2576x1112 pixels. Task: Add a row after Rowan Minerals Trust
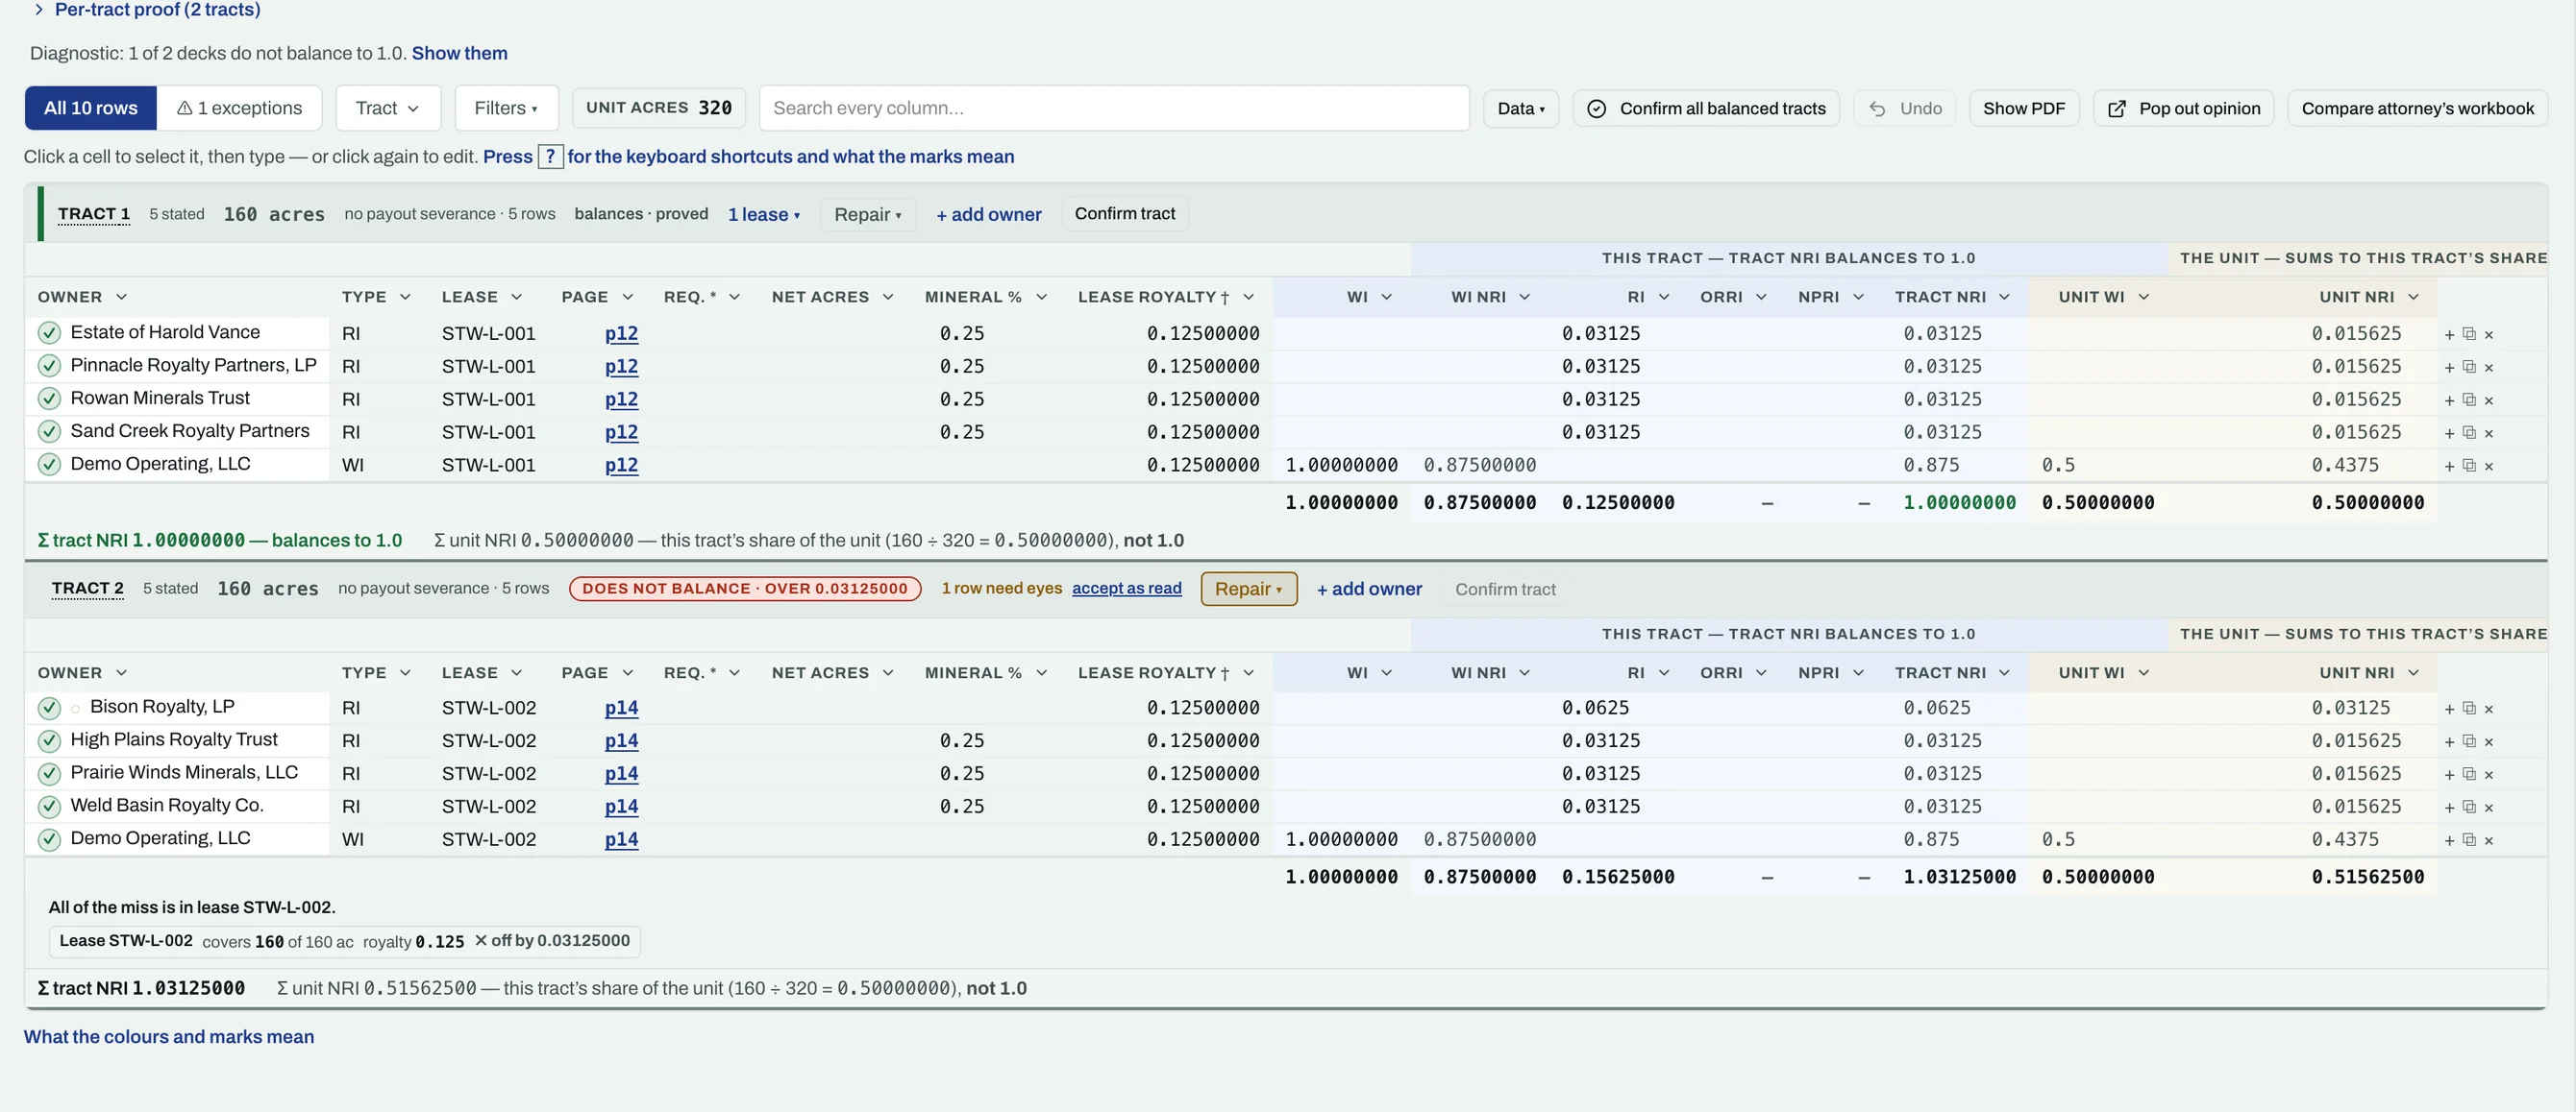point(2449,400)
